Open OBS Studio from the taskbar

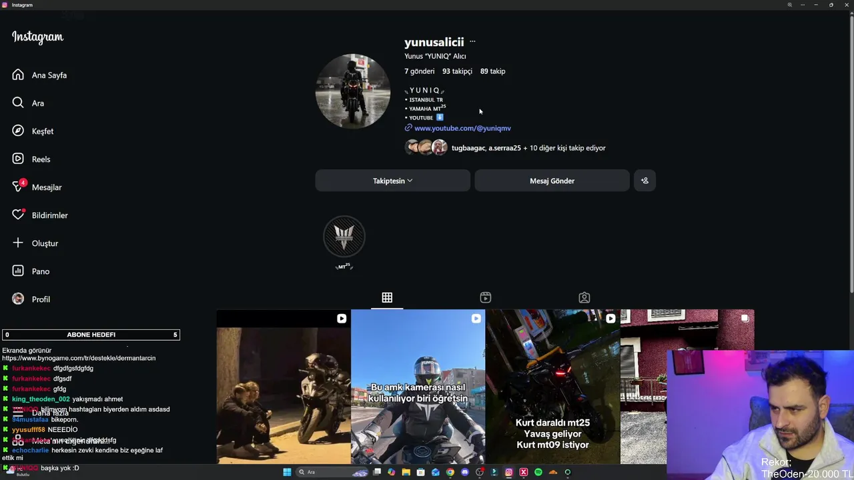[480, 472]
